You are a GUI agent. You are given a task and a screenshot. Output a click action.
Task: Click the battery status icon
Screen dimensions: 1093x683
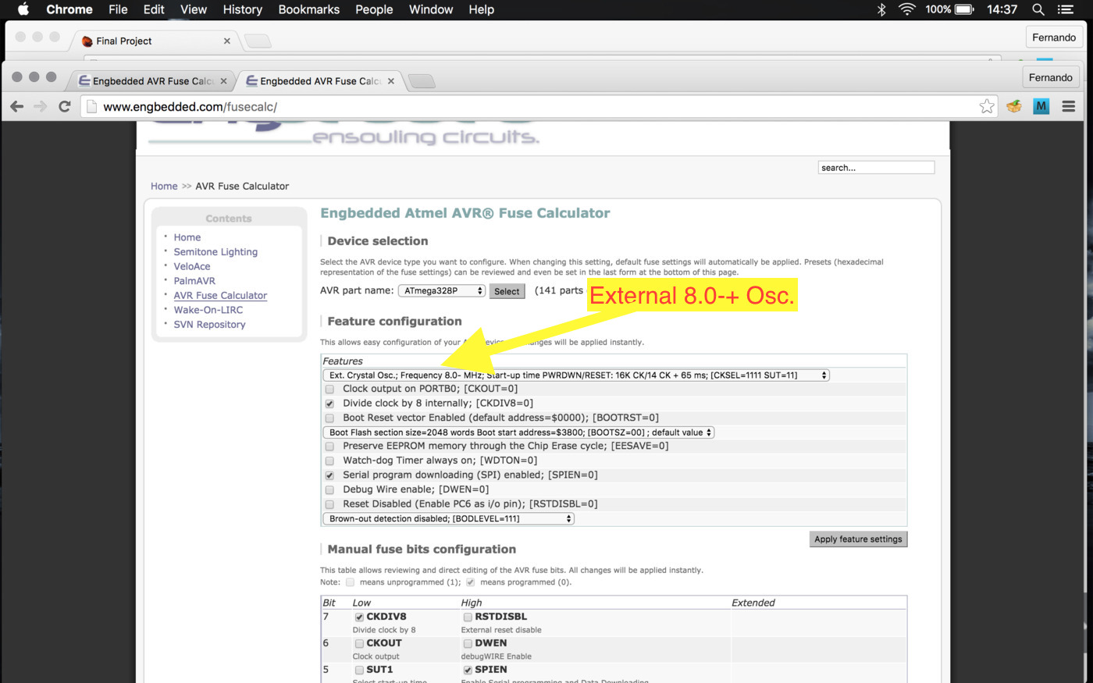964,9
